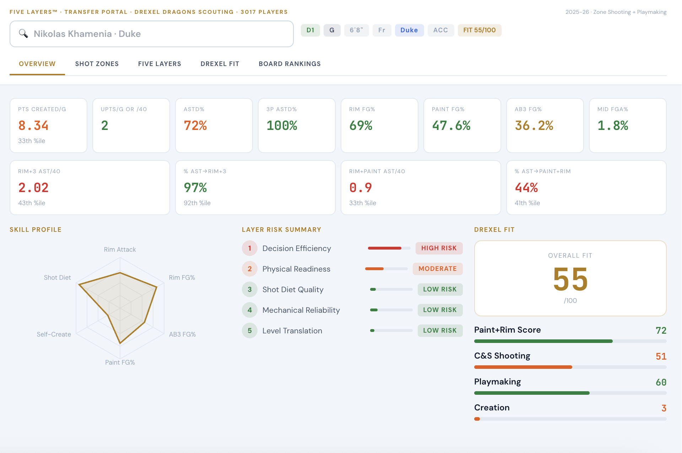This screenshot has height=453, width=682.
Task: Select the 6'8" height badge
Action: click(357, 30)
